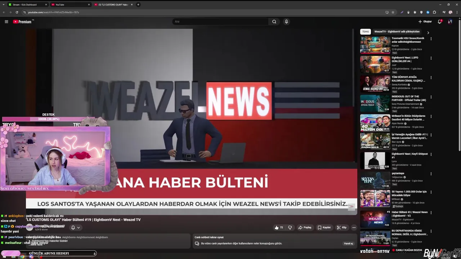Create a clip with Klip scissors

click(x=341, y=227)
